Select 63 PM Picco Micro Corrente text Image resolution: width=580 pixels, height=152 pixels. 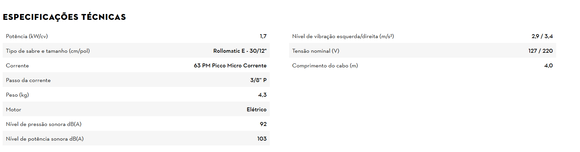click(230, 65)
